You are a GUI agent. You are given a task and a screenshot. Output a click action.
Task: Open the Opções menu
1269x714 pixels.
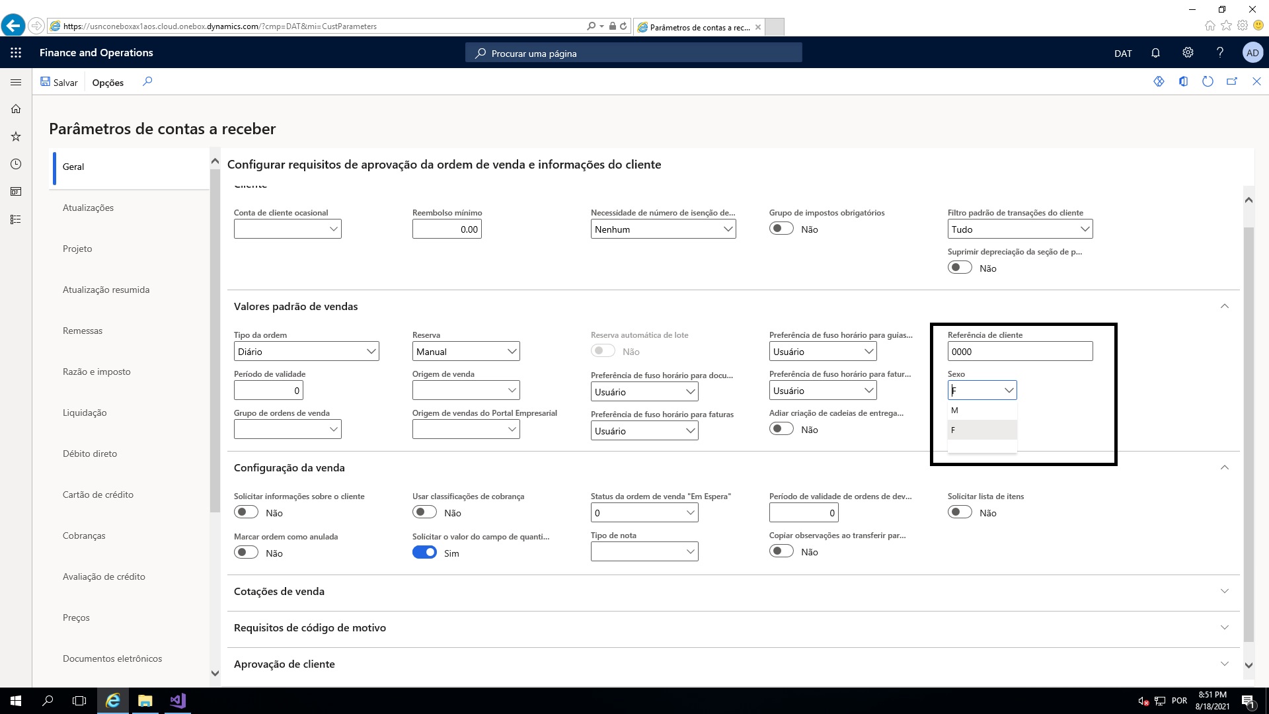(108, 82)
